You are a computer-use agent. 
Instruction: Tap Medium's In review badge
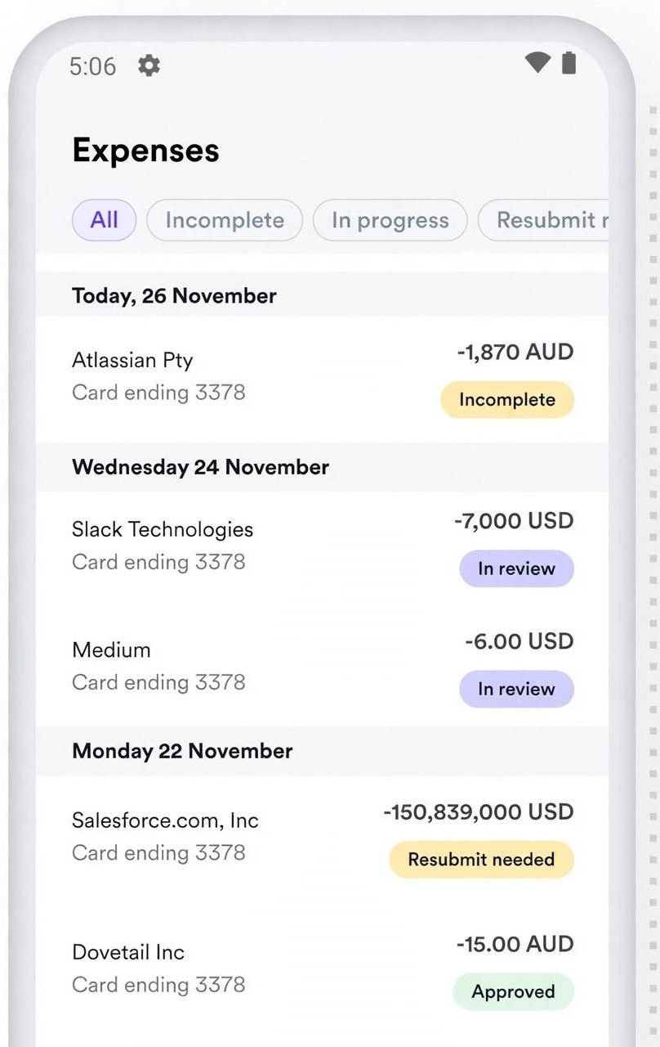[516, 689]
